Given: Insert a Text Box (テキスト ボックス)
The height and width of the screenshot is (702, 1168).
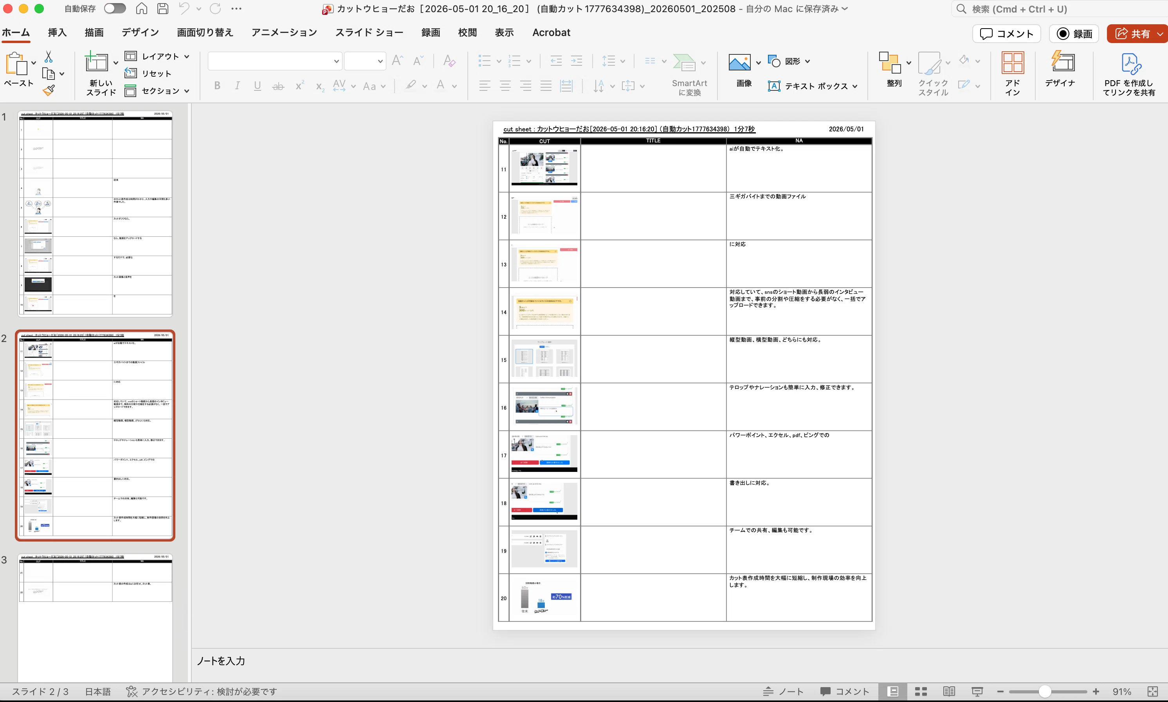Looking at the screenshot, I should point(813,86).
